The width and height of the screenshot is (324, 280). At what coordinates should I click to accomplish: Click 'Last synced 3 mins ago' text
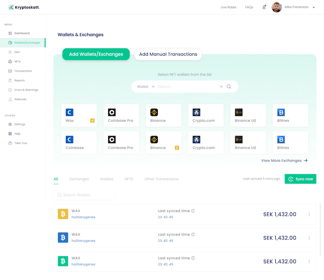tap(262, 179)
